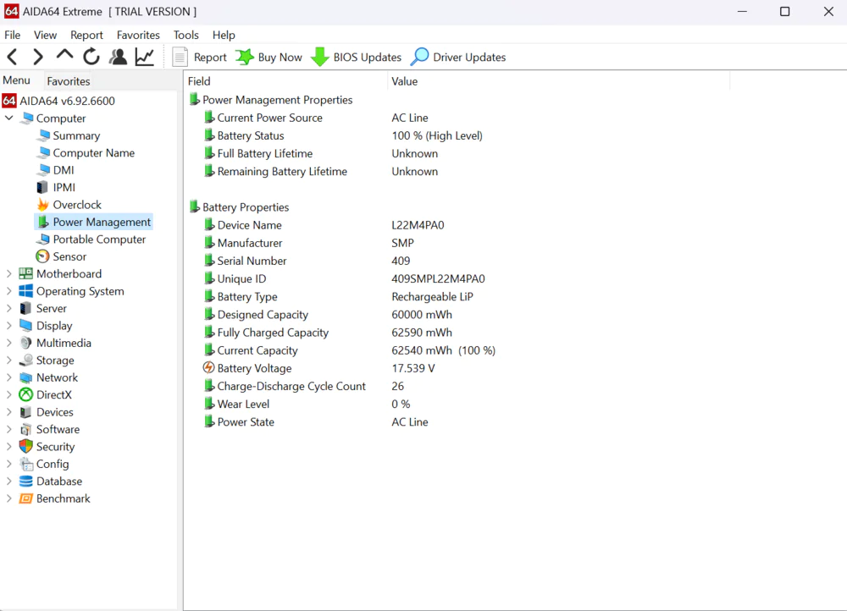Select the Charge-Discharge Cycle Count row
The image size is (847, 611).
click(457, 386)
